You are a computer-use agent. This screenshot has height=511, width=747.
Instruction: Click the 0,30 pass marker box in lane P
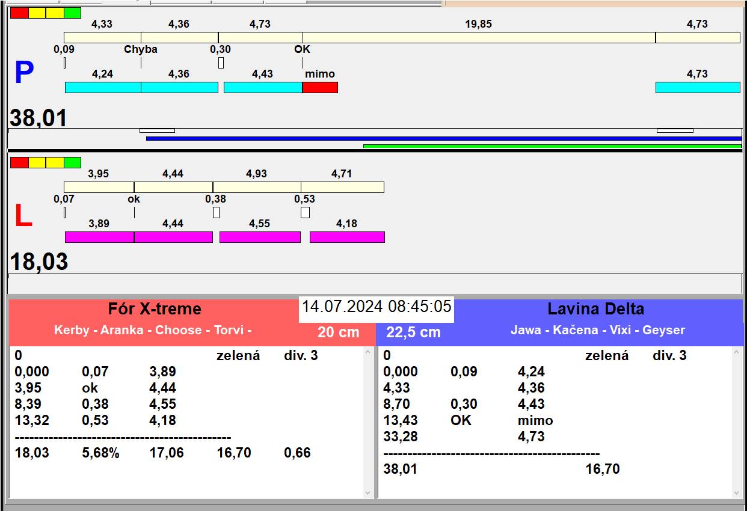click(221, 63)
